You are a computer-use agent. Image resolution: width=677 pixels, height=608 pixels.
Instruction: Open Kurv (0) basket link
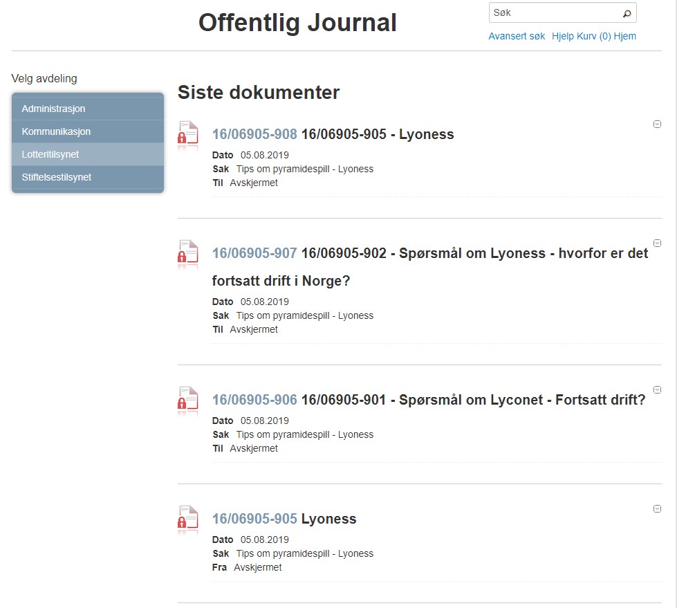(593, 36)
